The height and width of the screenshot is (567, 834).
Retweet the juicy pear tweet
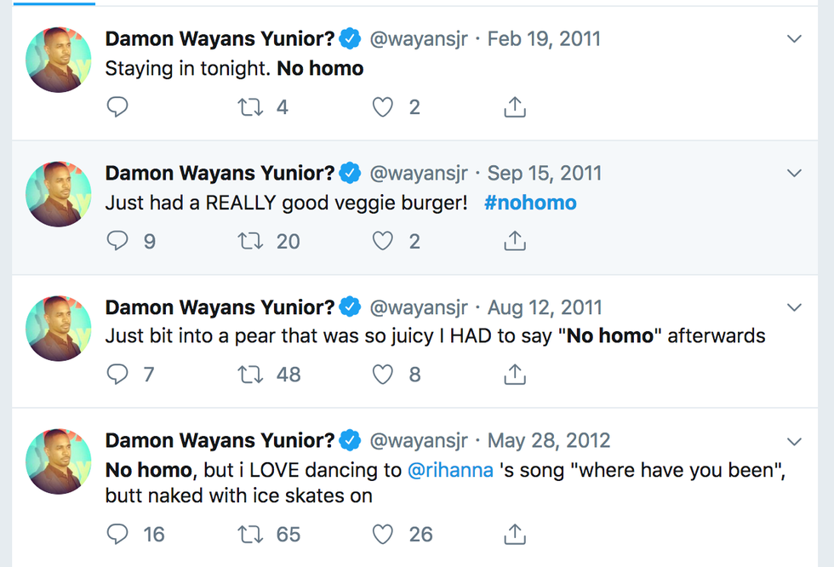pyautogui.click(x=250, y=374)
